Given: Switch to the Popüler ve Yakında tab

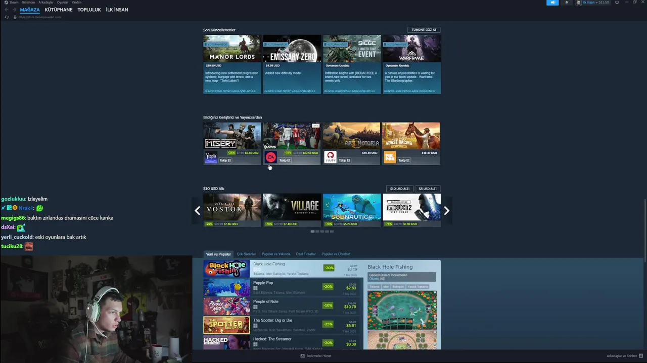Looking at the screenshot, I should [276, 254].
